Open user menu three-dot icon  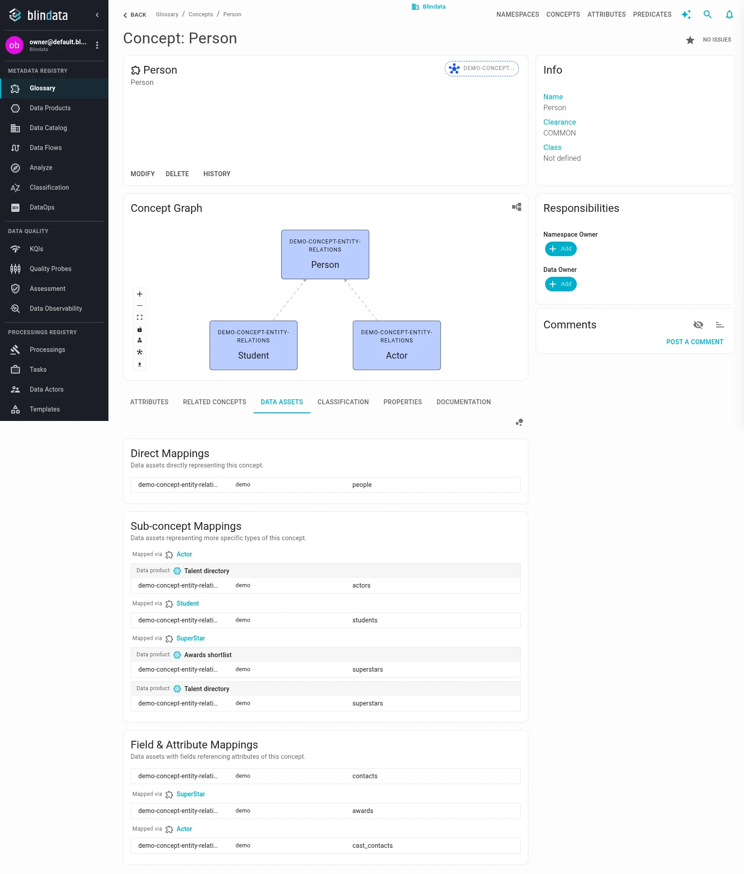coord(97,45)
